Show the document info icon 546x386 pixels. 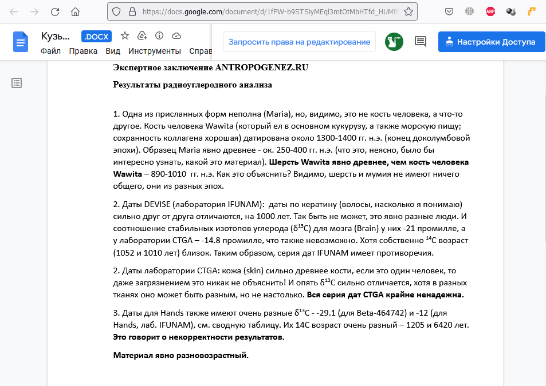tap(159, 35)
